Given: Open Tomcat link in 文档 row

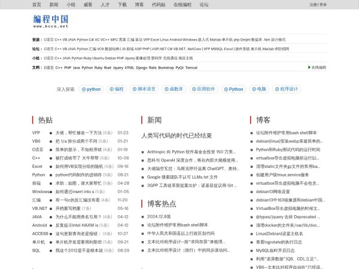Looking at the screenshot, I should pos(191,68).
